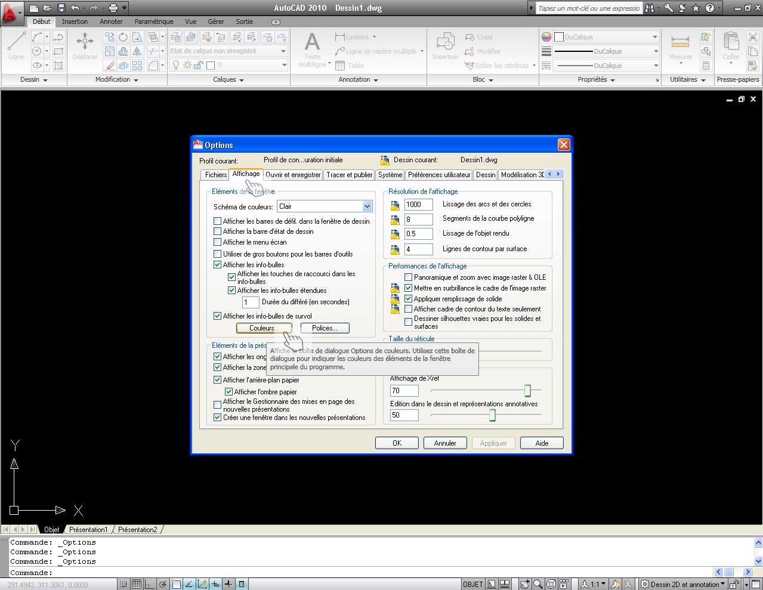Enable 'Afficher les barres de défil.' checkbox
The image size is (763, 590).
[218, 221]
